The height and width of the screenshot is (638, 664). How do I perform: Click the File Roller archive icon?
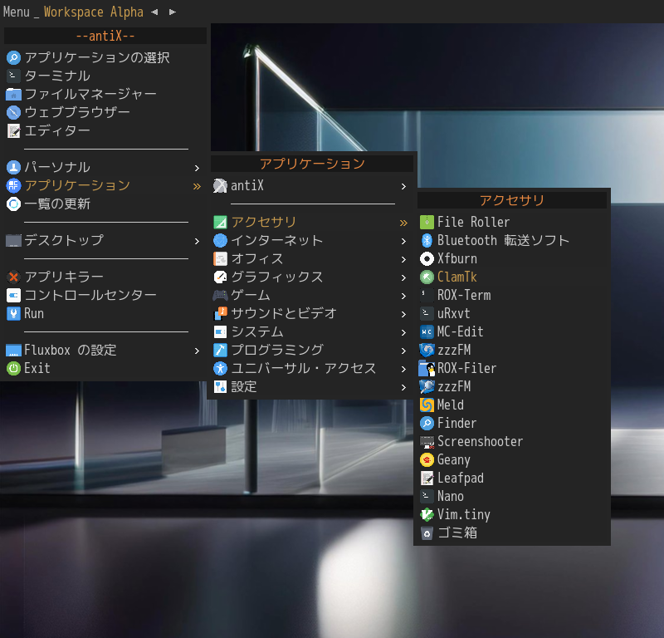coord(427,222)
